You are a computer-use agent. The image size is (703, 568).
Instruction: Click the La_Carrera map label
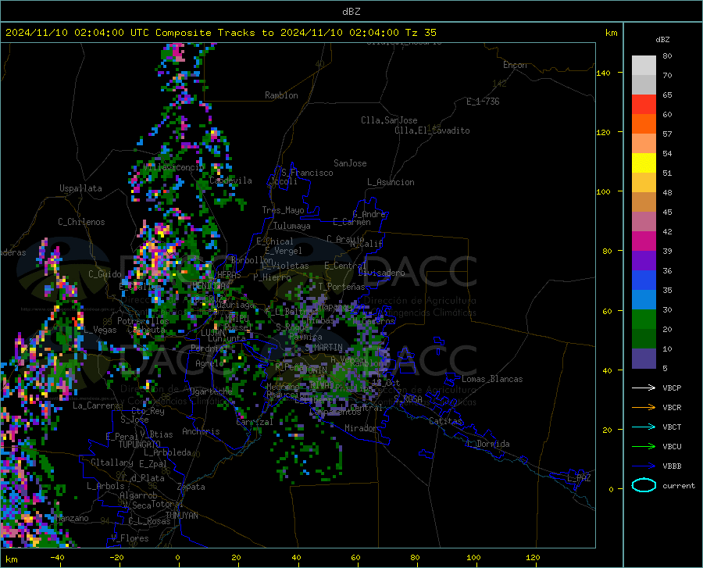tap(96, 405)
